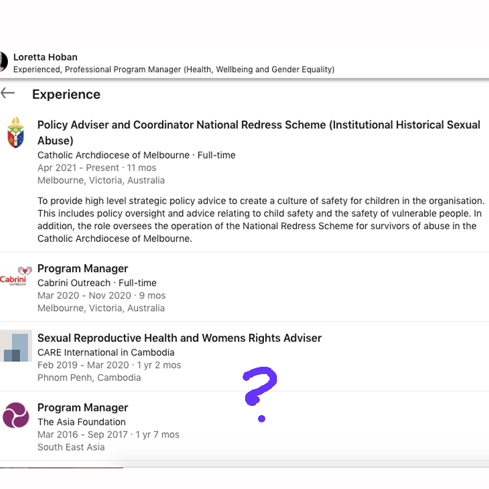Select Program Manager title at The Asia Foundation
Viewport: 489px width, 489px height.
click(83, 408)
